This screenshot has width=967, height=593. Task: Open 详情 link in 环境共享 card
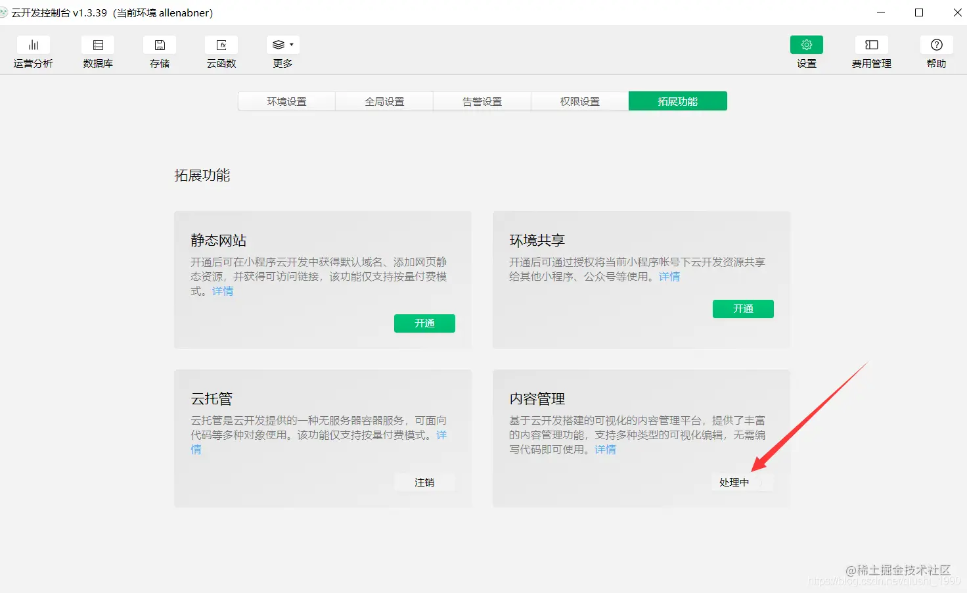(x=669, y=276)
